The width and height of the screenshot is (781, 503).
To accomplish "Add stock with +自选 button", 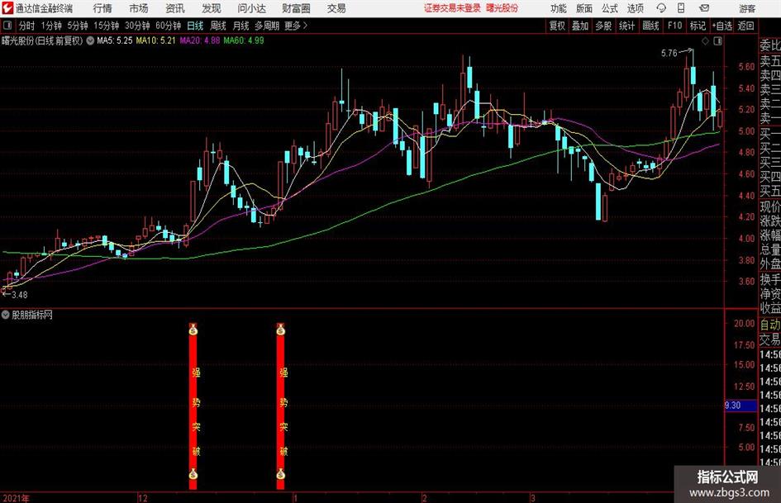I will tap(722, 26).
